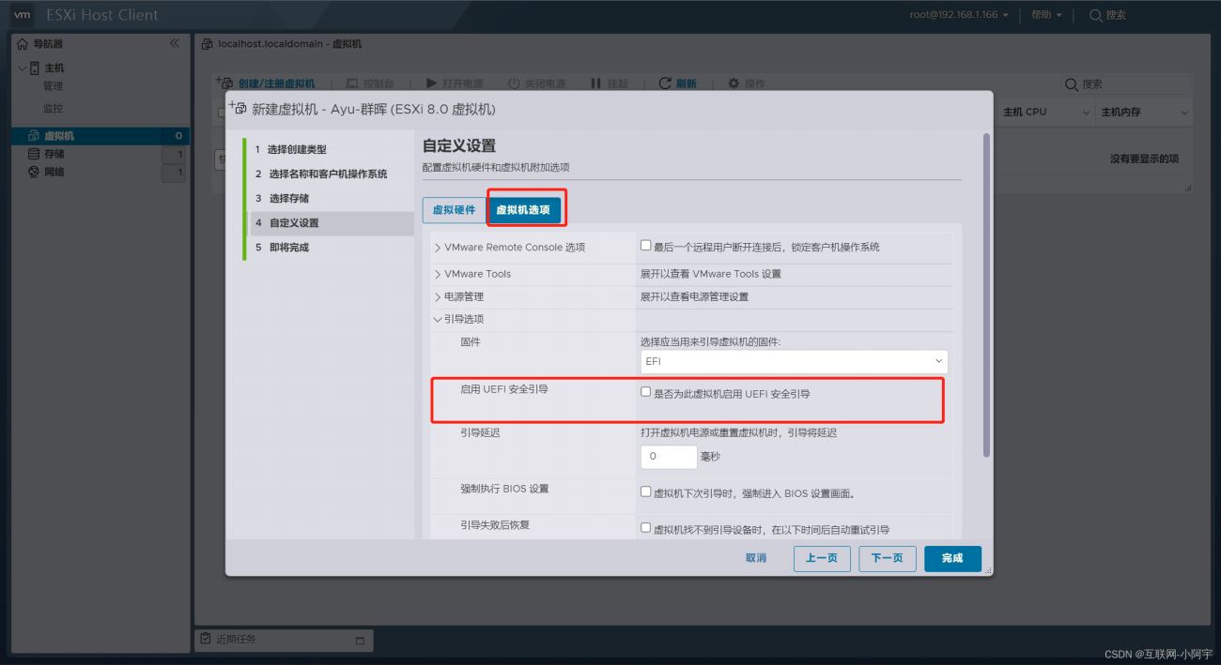Open the host memory column dropdown

coord(1184,112)
